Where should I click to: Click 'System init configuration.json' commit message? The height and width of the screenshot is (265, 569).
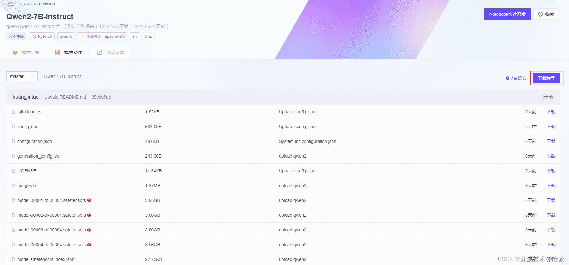tap(308, 141)
